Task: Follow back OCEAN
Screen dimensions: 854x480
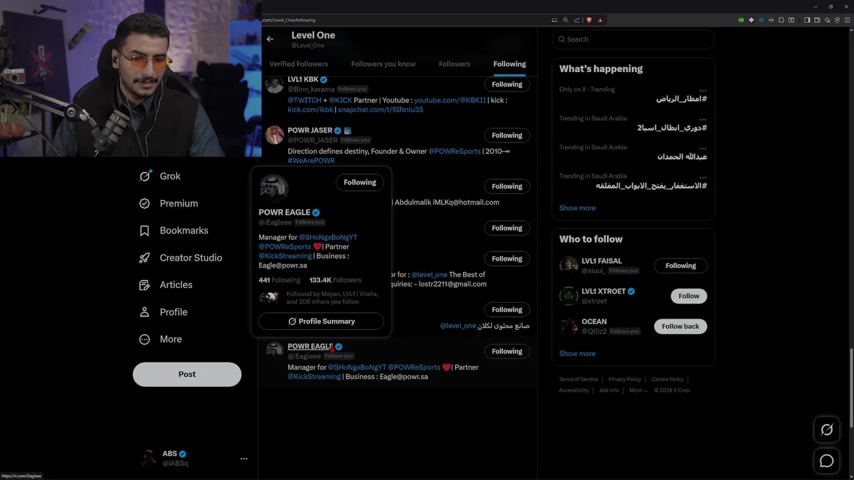Action: pos(681,326)
